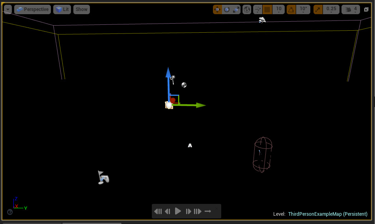Screen dimensions: 375x224
Task: Open the Perspective view mode menu
Action: point(32,9)
